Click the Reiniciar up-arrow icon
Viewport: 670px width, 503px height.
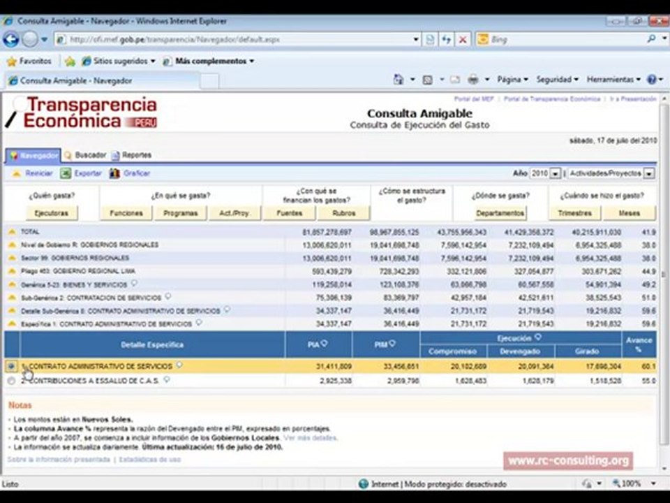point(16,174)
